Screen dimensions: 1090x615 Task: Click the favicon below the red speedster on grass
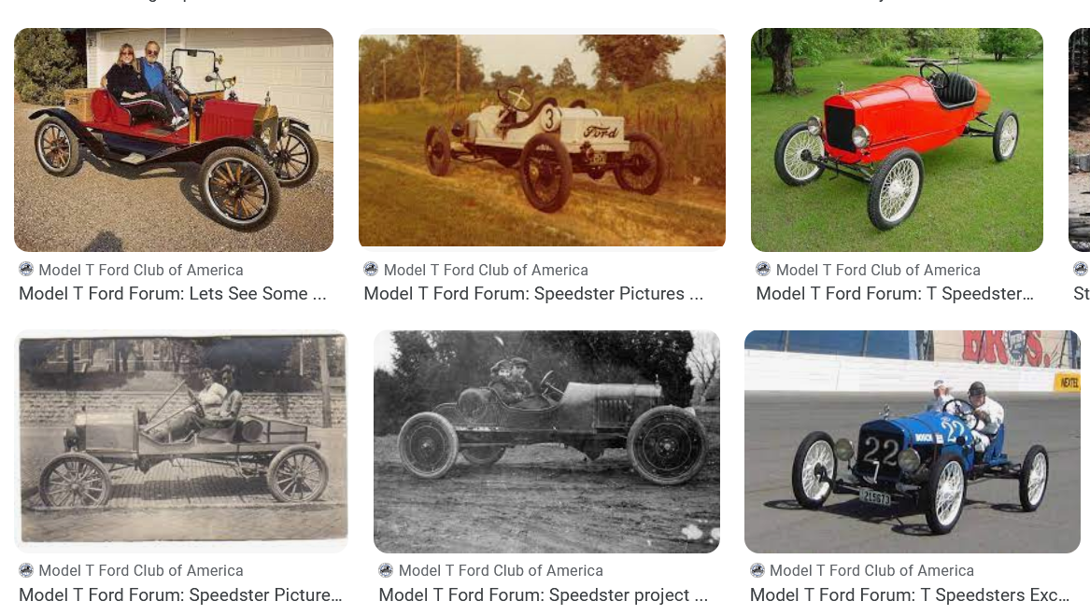(x=763, y=270)
